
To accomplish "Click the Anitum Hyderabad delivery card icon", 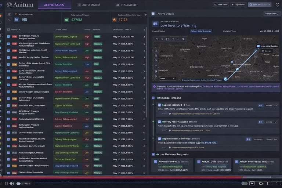I will pos(237,162).
